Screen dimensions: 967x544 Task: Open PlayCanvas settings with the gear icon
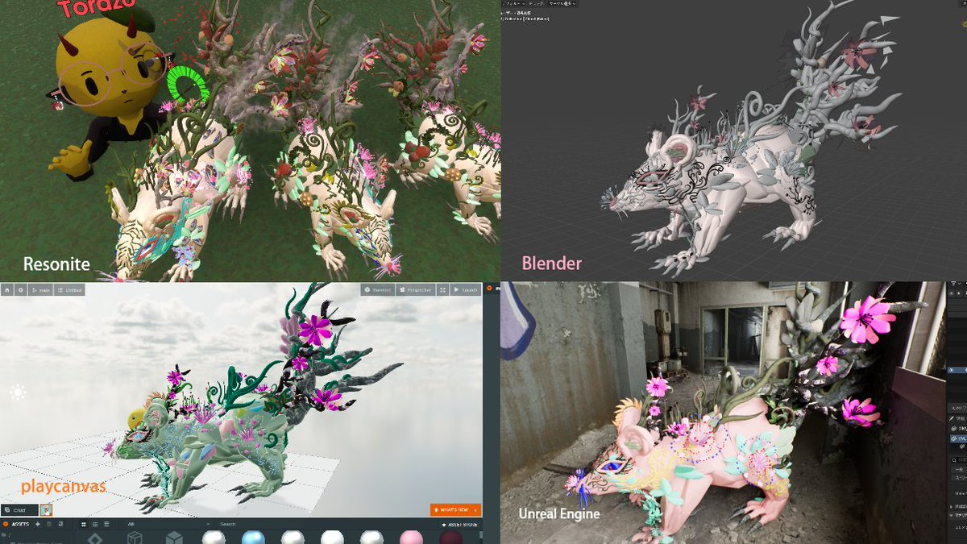point(19,289)
